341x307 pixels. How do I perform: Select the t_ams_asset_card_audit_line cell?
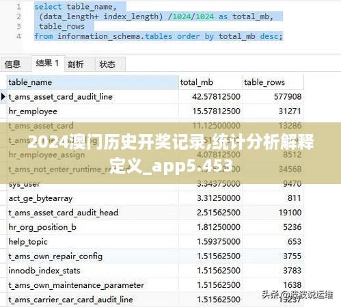92,97
